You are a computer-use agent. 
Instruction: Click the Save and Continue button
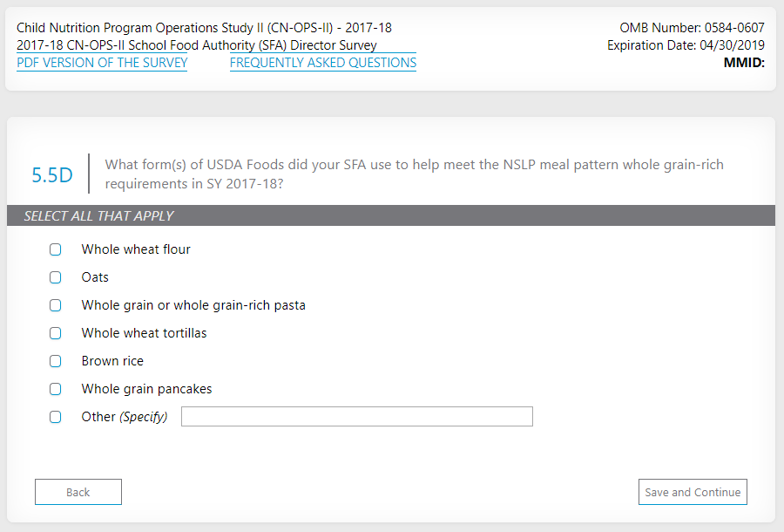693,492
